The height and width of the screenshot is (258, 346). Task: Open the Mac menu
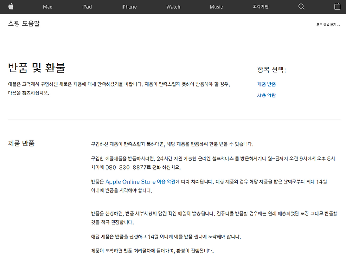click(48, 7)
